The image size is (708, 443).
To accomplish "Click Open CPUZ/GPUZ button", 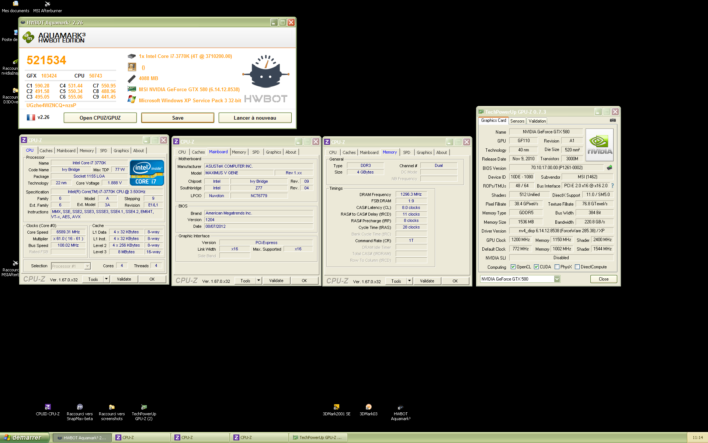I will 100,118.
